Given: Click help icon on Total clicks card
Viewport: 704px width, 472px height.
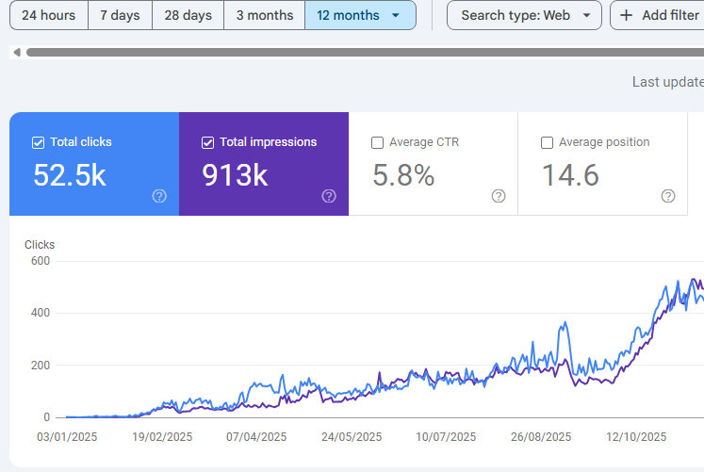Looking at the screenshot, I should point(159,196).
